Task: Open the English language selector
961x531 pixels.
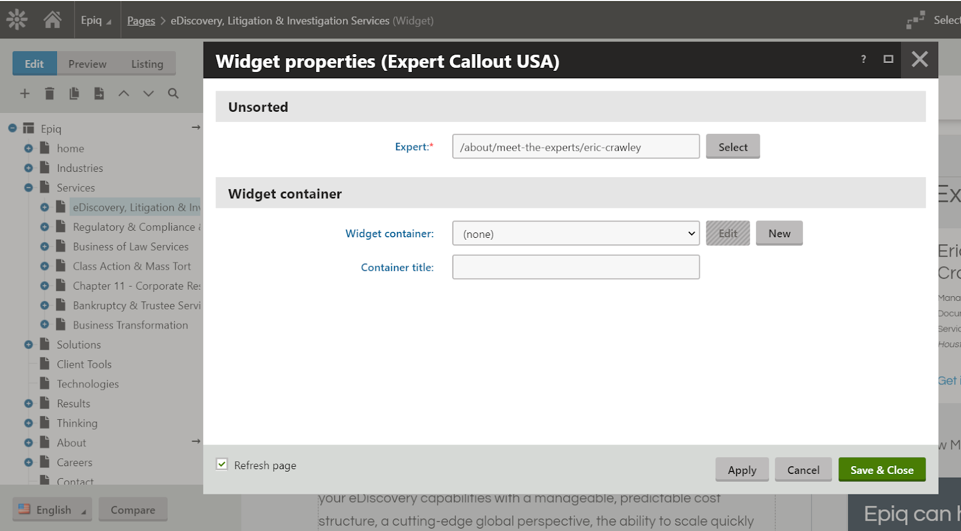Action: point(52,509)
